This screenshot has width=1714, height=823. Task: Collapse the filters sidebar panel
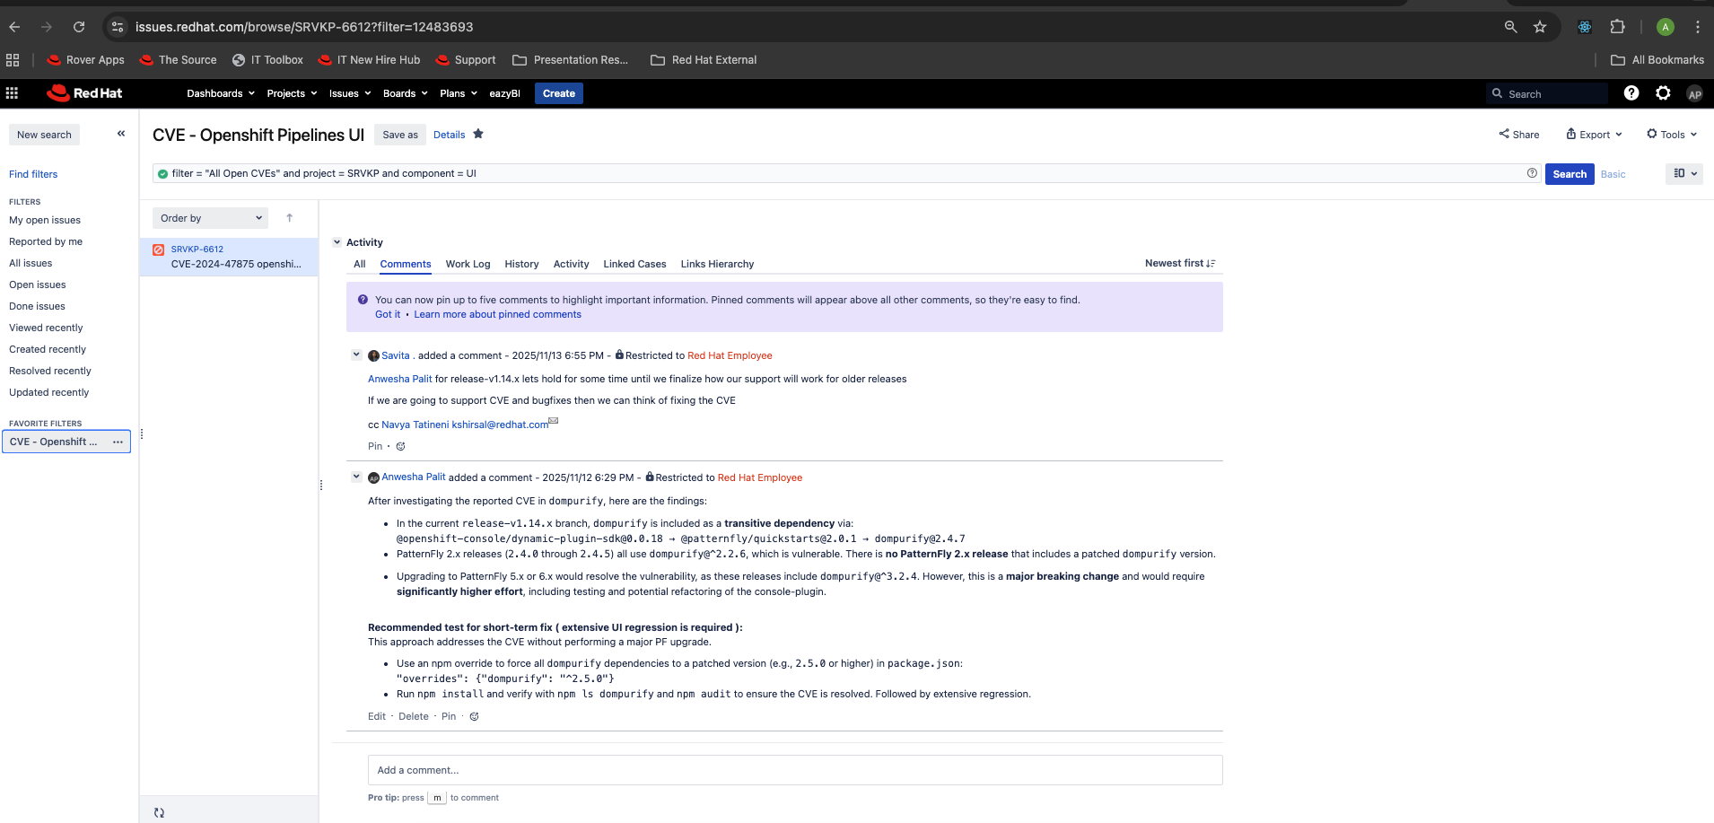(121, 134)
